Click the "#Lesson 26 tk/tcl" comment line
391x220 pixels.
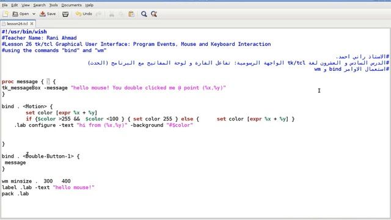point(136,44)
